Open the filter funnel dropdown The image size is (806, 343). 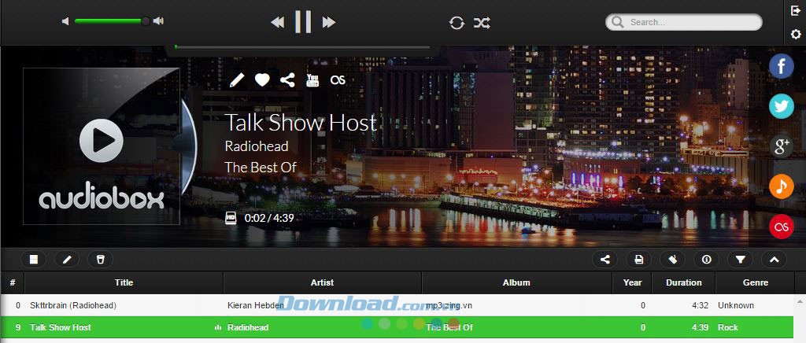pos(740,260)
